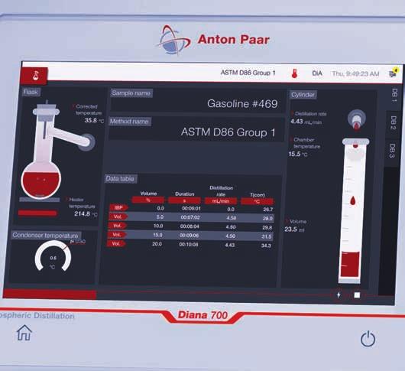Tap the red '°C' unit button under T(corr)

coord(257,201)
